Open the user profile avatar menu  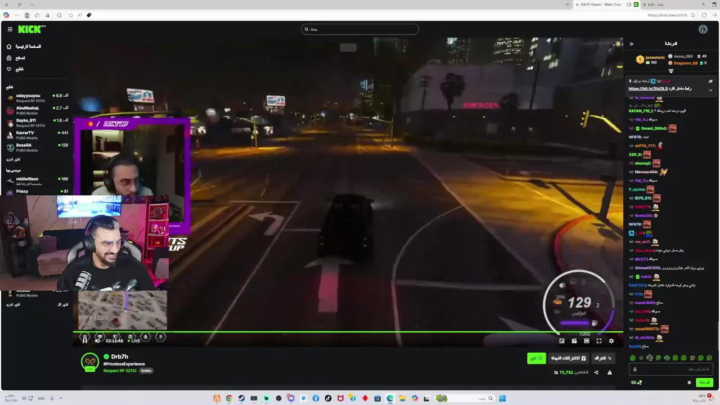pyautogui.click(x=703, y=29)
